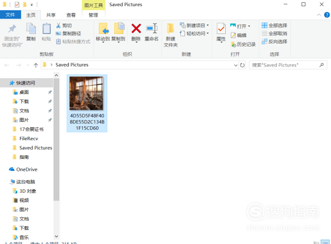Paste shortcut using 粘贴快捷方式
The width and height of the screenshot is (331, 244).
click(73, 42)
